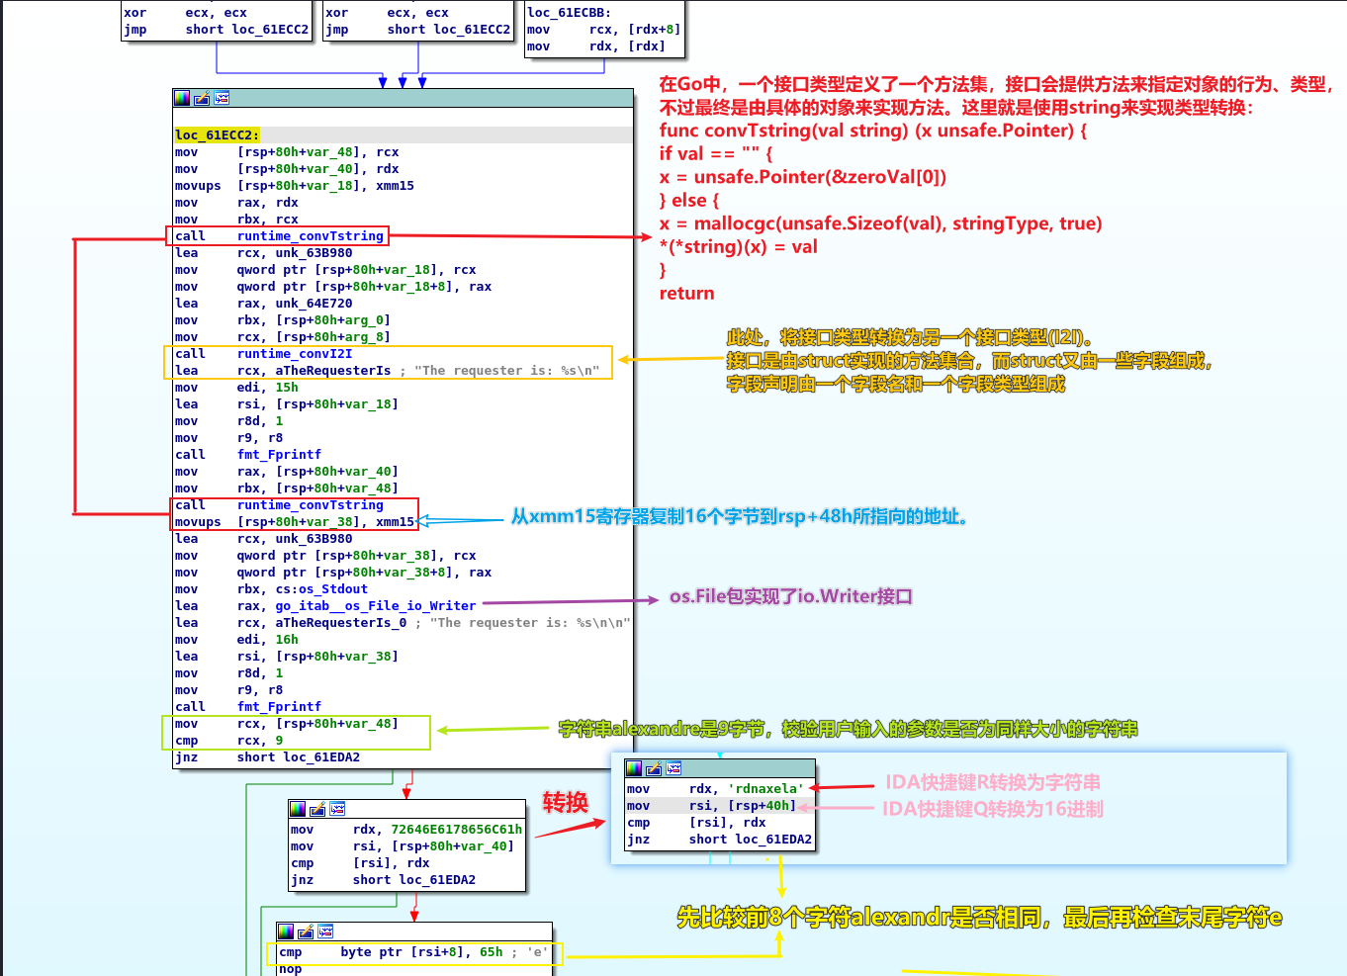Click graph icon on the cmp byte ptr node
Screen dimensions: 1347x976
click(x=325, y=932)
